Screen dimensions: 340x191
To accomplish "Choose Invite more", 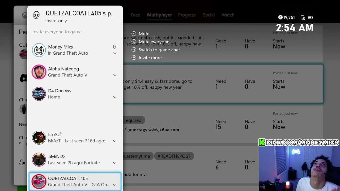I will tap(150, 58).
